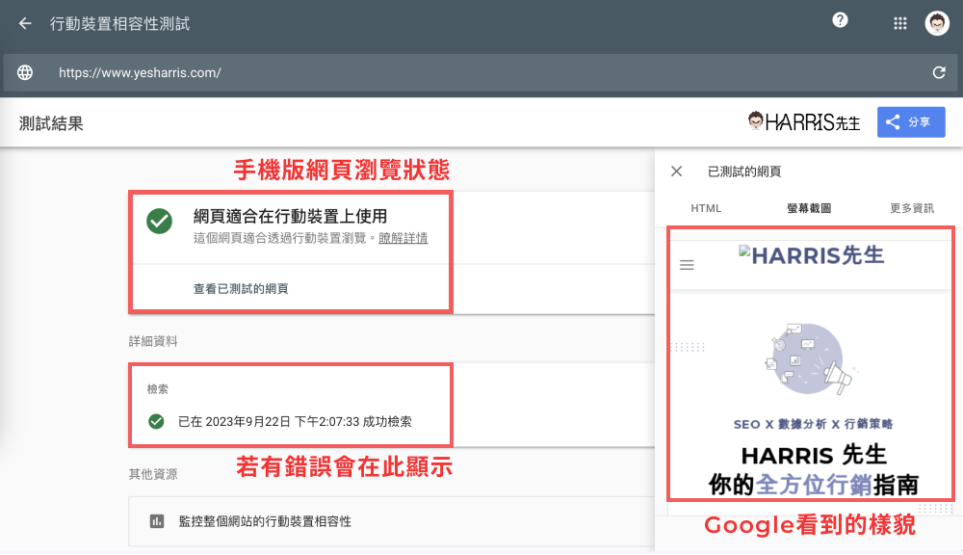This screenshot has width=963, height=555.
Task: Click the 詳細資料 label
Action: [153, 341]
